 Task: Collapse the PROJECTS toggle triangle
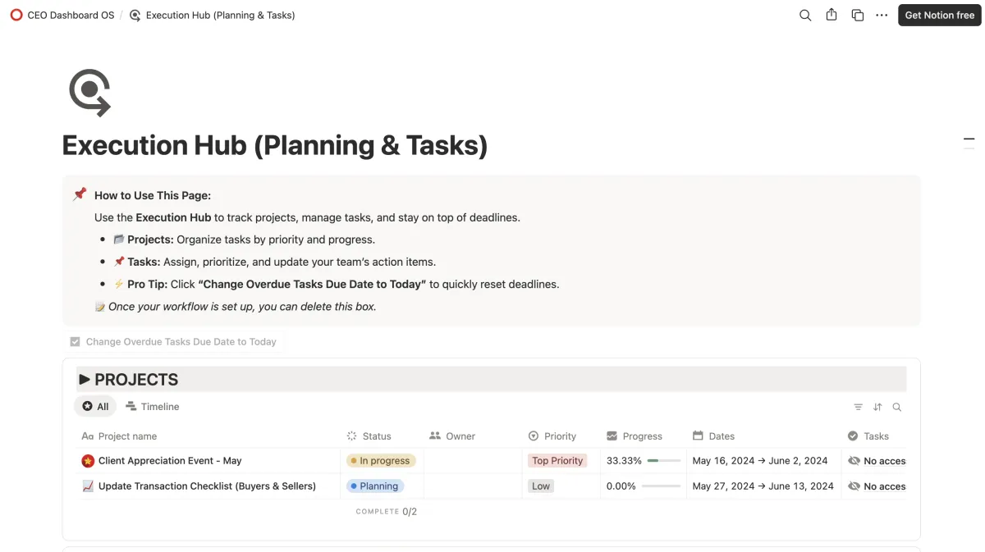85,379
